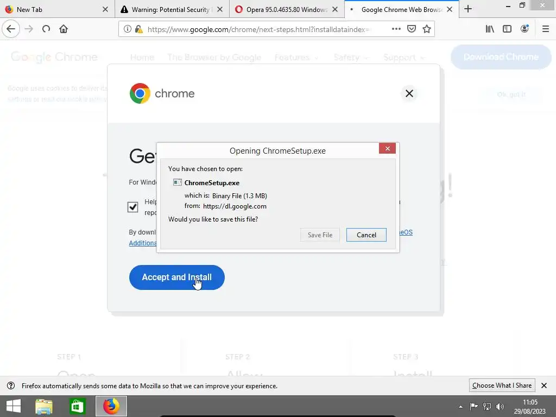Screen dimensions: 556x417
Task: Bookmark this page with the star
Action: pyautogui.click(x=427, y=29)
